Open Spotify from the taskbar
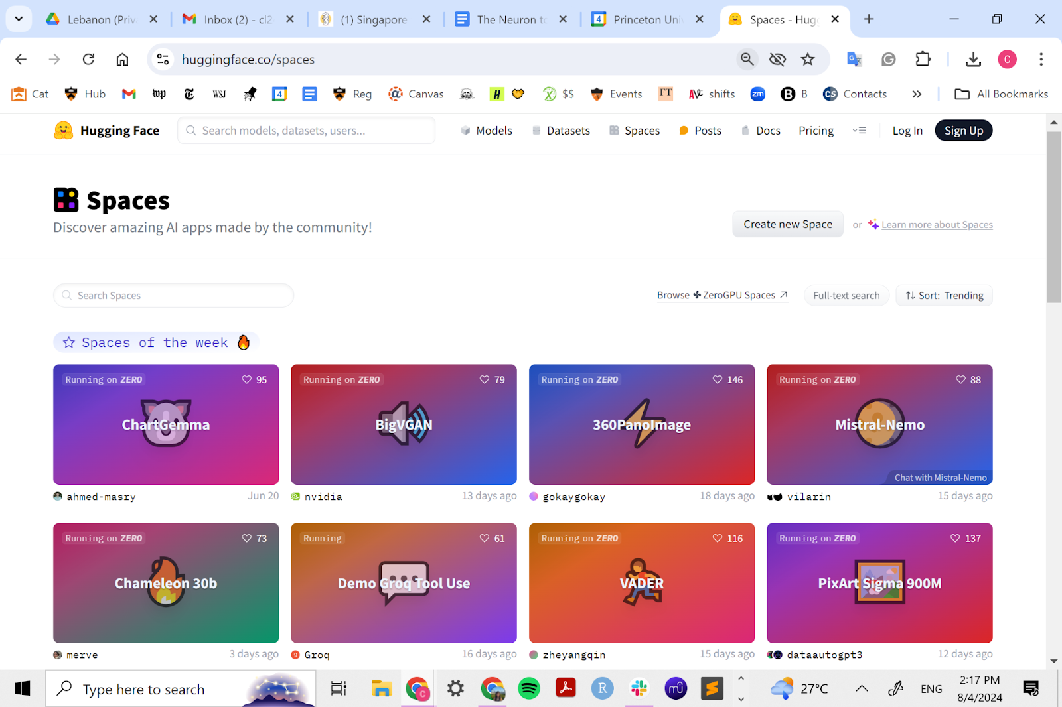1062x707 pixels. (x=529, y=688)
